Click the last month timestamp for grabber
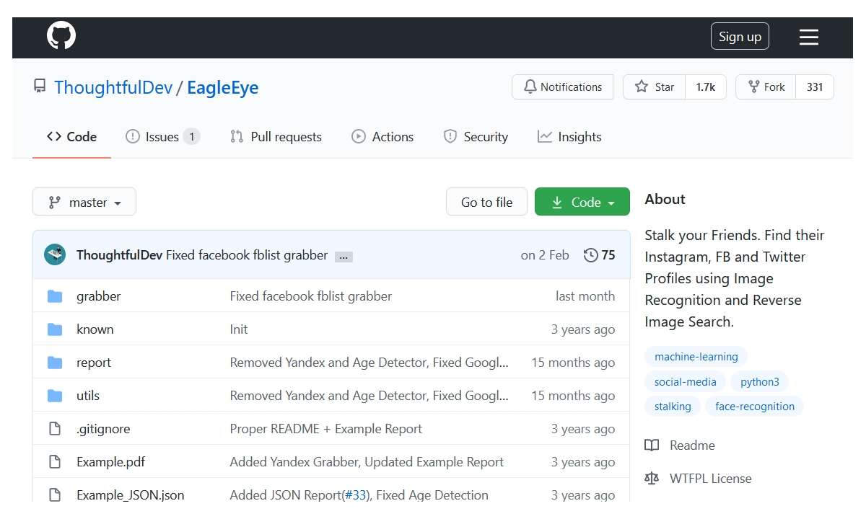This screenshot has width=866, height=519. [x=585, y=296]
